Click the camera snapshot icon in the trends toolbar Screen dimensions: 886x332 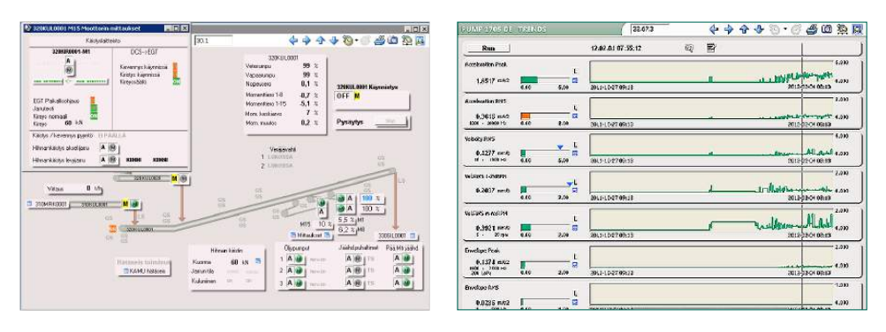tap(827, 29)
